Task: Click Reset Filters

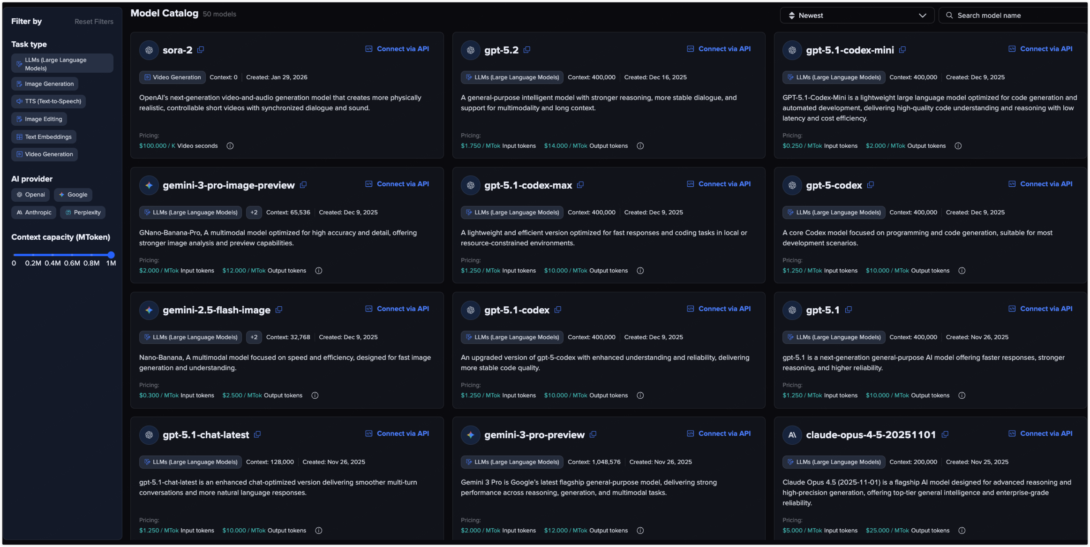Action: coord(94,22)
